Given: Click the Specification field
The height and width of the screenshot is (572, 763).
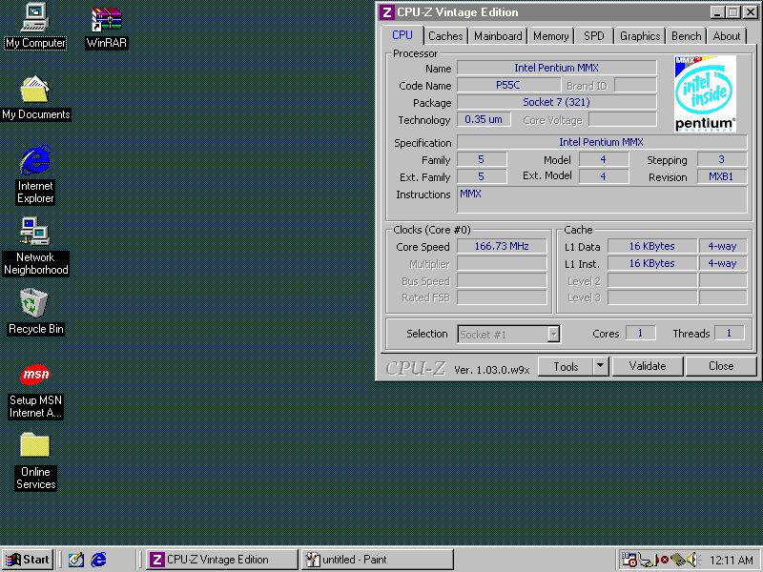Looking at the screenshot, I should [x=602, y=142].
